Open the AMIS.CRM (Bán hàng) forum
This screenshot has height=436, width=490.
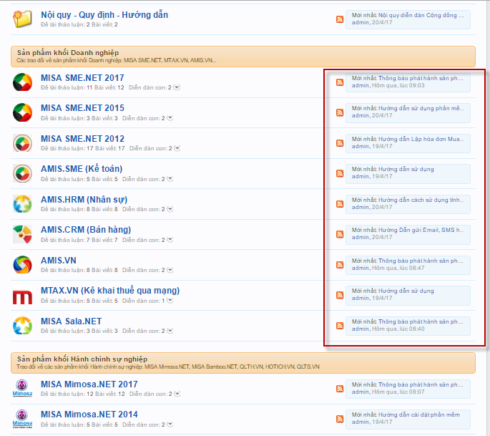pyautogui.click(x=86, y=229)
